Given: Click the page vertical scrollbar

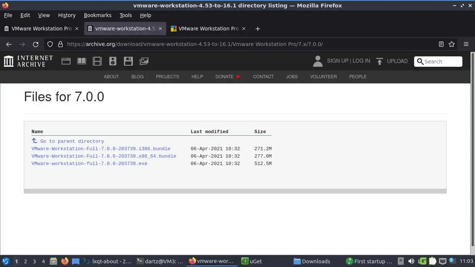Looking at the screenshot, I should (472, 149).
